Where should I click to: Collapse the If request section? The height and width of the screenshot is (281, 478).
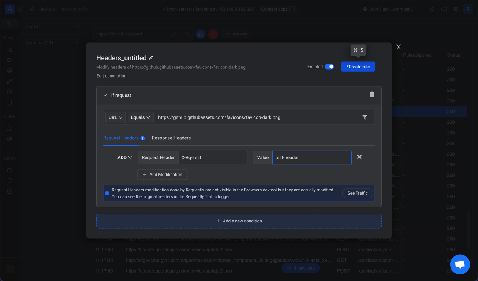105,95
